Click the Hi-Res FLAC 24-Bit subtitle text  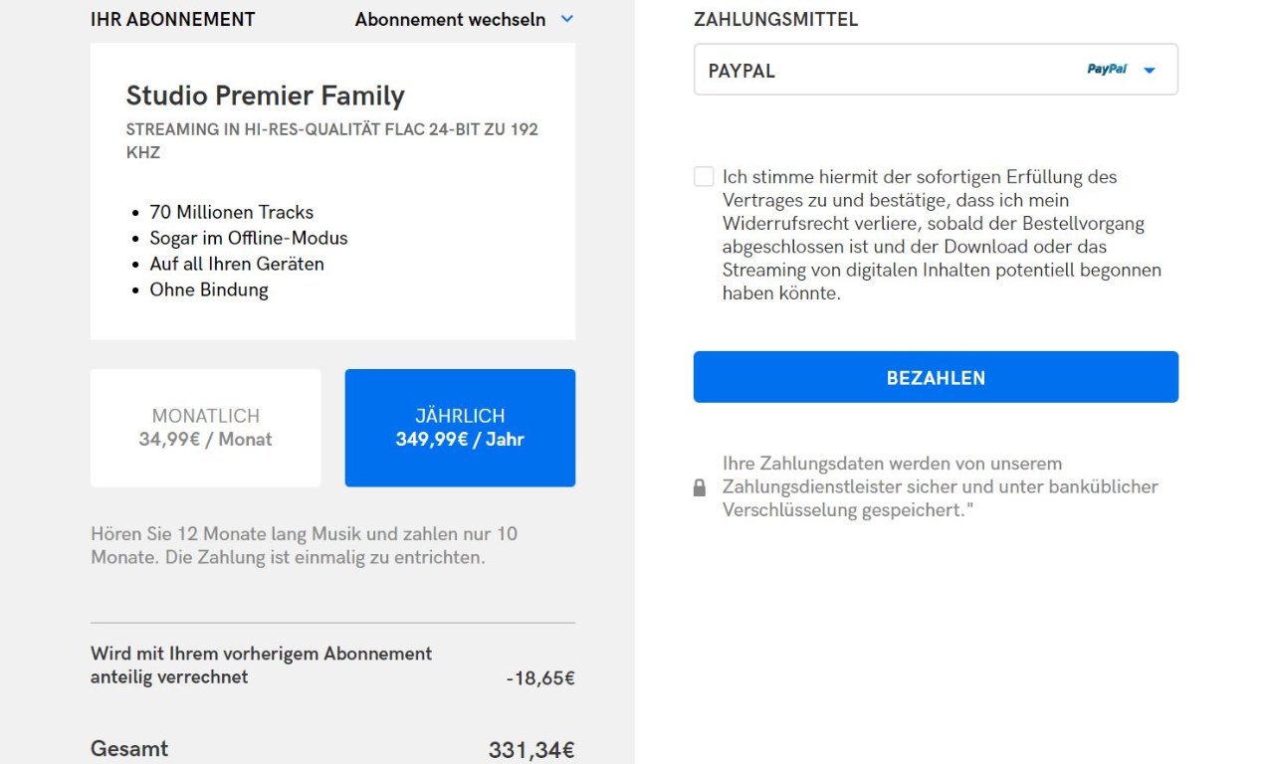(x=332, y=141)
